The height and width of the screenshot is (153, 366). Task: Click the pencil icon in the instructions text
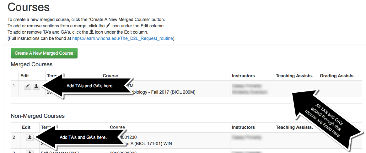pos(108,26)
